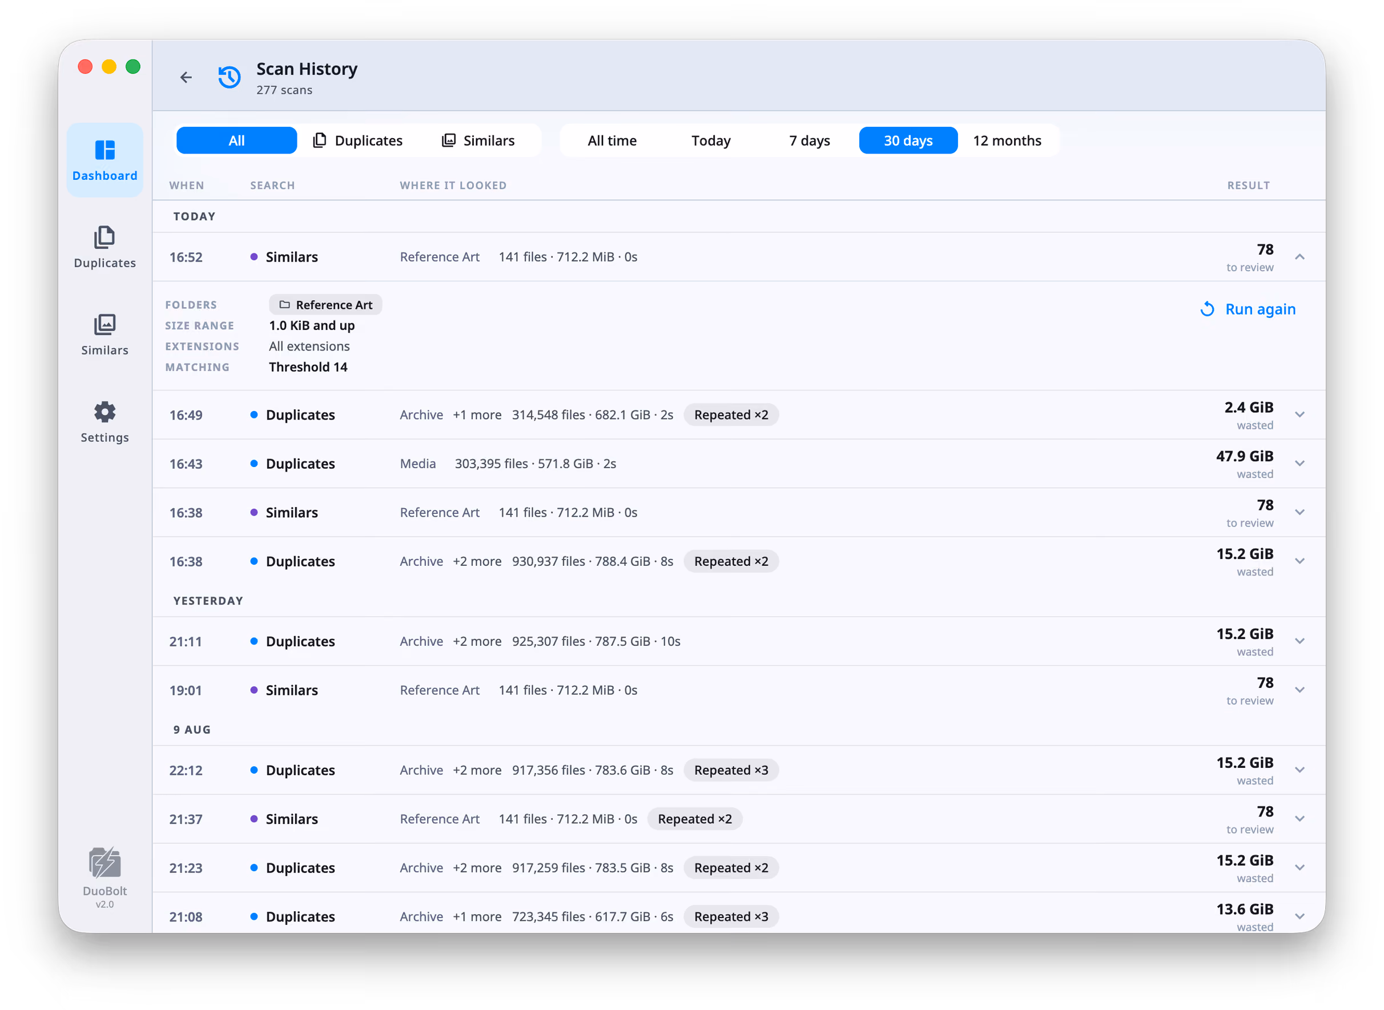
Task: Click the TODAY section heading
Action: click(x=194, y=216)
